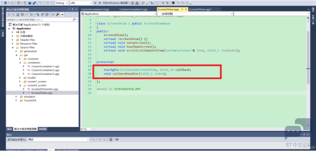
Task: Click the pending changes filter clock icon
Action: [x=31, y=15]
